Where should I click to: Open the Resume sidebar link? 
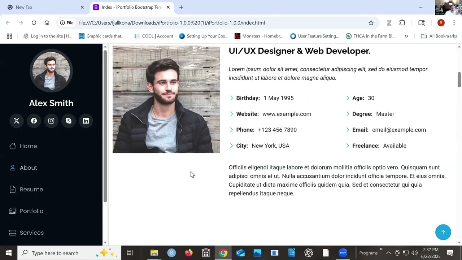pos(26,189)
